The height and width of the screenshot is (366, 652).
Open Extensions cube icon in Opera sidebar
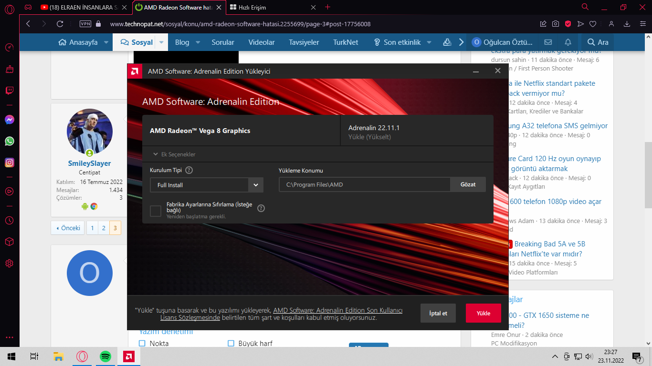click(10, 242)
